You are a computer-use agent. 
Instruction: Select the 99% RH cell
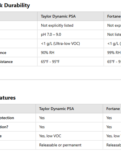coord(114,53)
